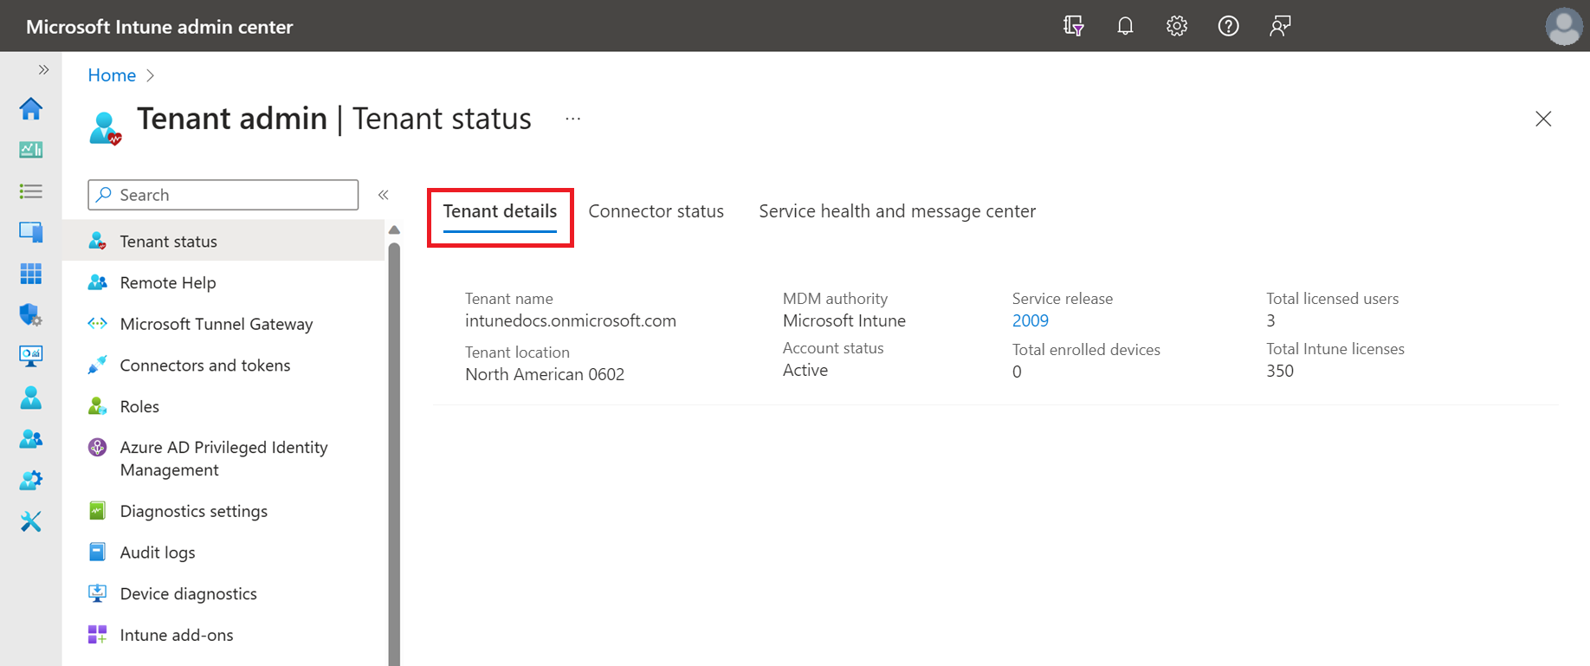
Task: Expand the left navigation rail
Action: click(x=43, y=69)
